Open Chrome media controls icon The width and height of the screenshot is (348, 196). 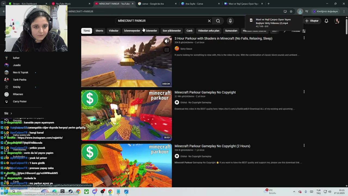(x=307, y=11)
